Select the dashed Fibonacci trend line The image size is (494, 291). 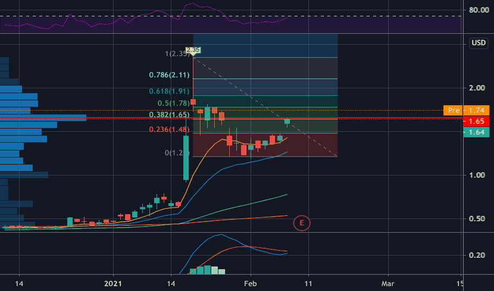pos(264,107)
